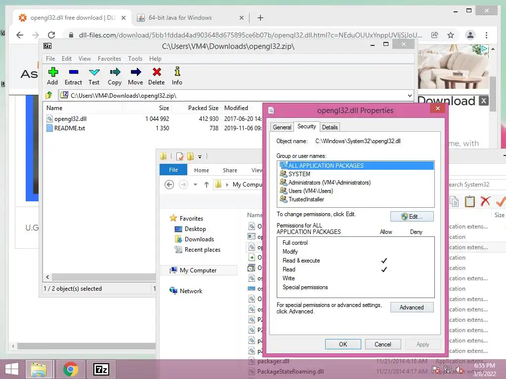Image resolution: width=506 pixels, height=379 pixels.
Task: Open the Explorer quick access toolbar dropdown
Action: click(200, 157)
